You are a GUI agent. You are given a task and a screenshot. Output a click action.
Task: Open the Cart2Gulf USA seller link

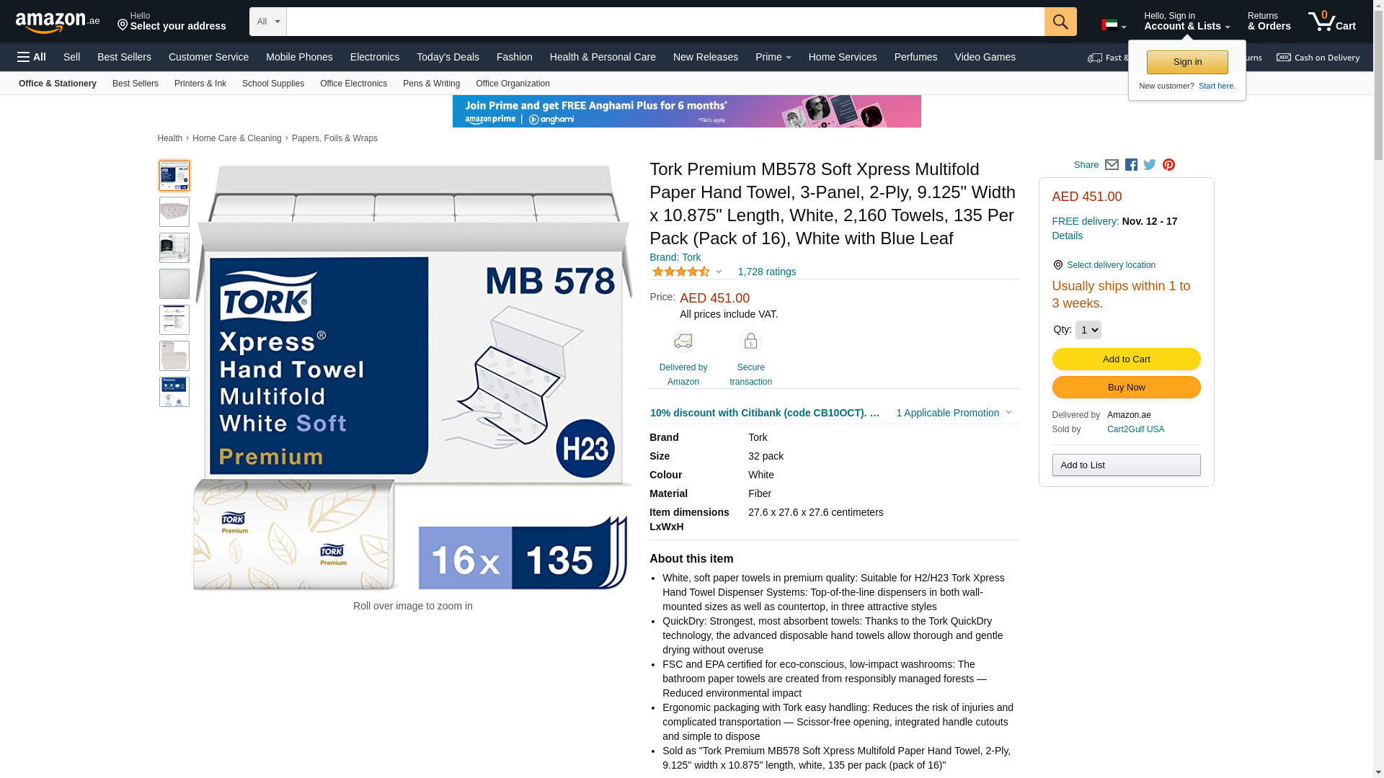(1135, 429)
